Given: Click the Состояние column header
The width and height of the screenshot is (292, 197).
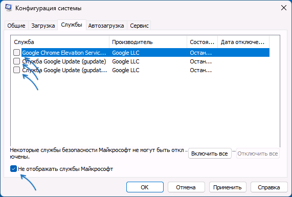Looking at the screenshot, I should [202, 42].
